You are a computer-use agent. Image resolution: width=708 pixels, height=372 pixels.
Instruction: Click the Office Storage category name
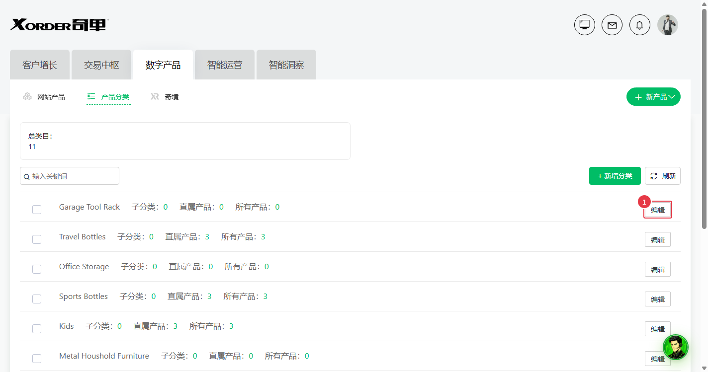pyautogui.click(x=84, y=267)
